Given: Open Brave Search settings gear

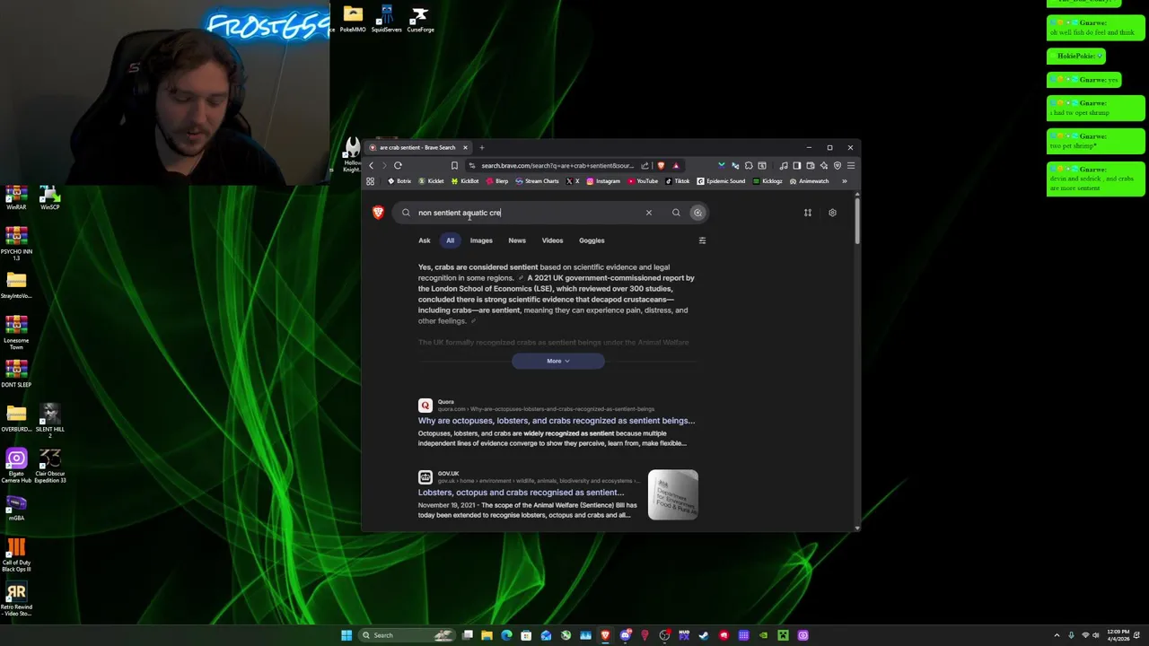Looking at the screenshot, I should [832, 213].
